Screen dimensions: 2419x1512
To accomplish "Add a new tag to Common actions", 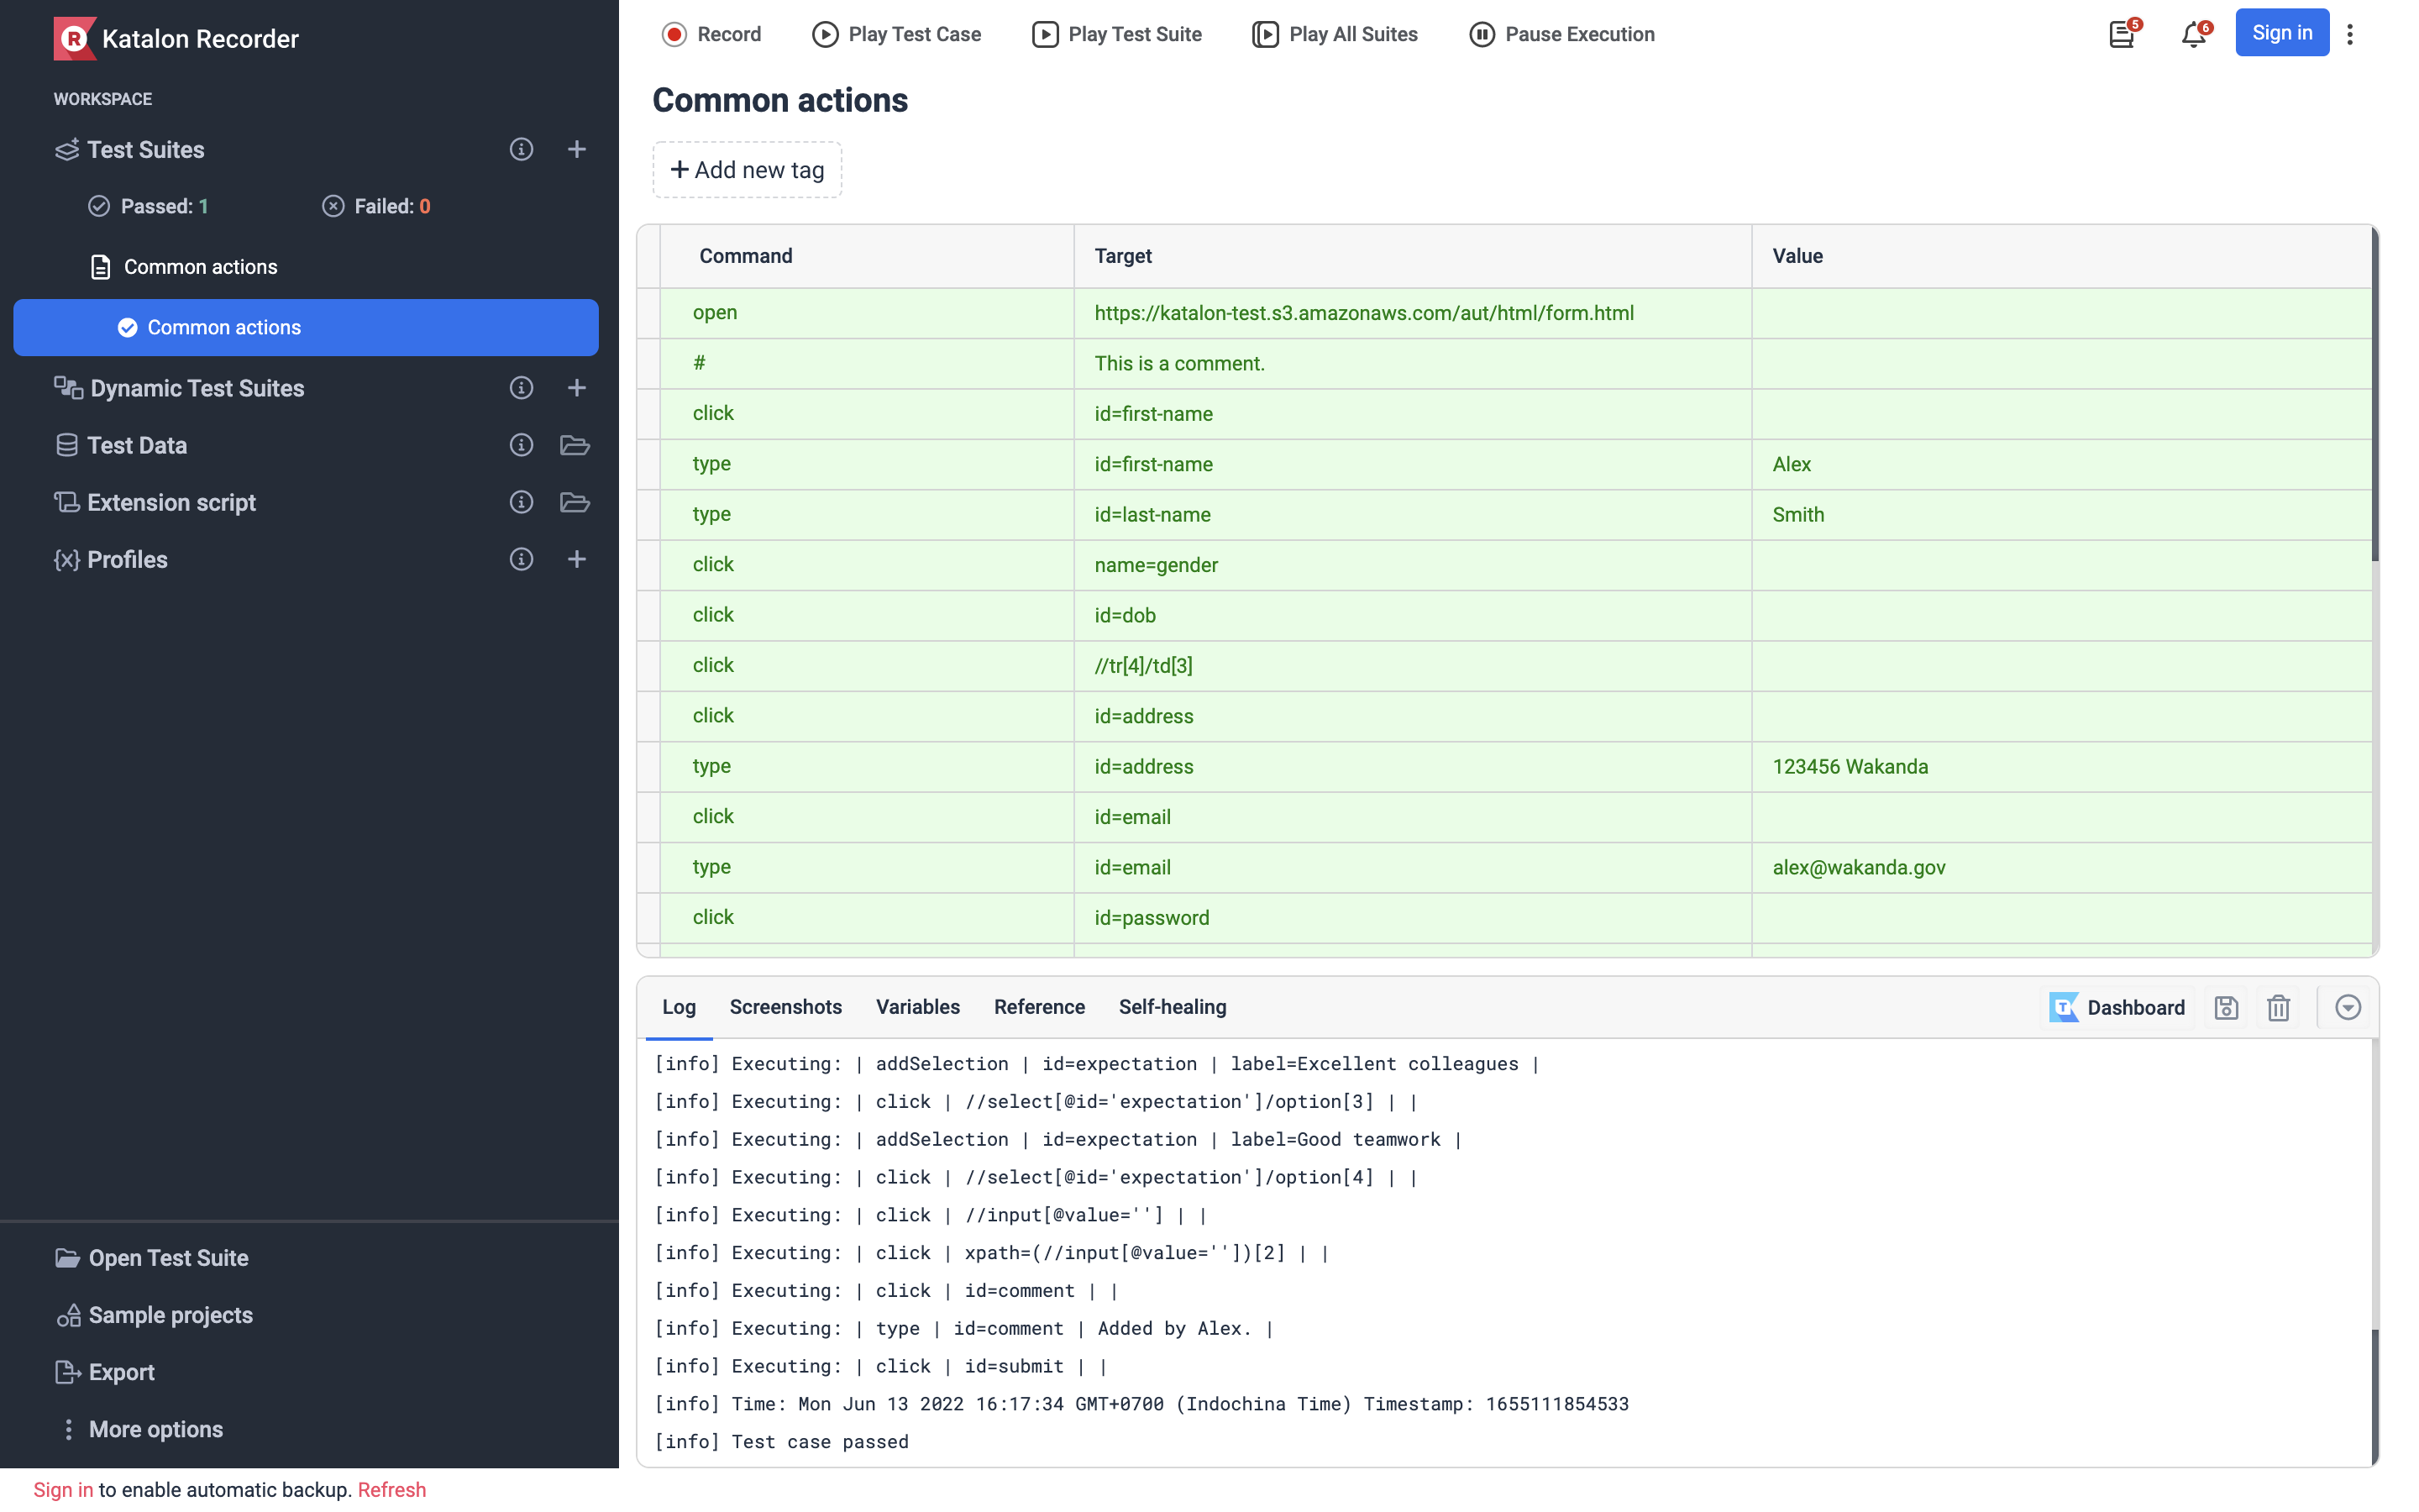I will pyautogui.click(x=747, y=169).
